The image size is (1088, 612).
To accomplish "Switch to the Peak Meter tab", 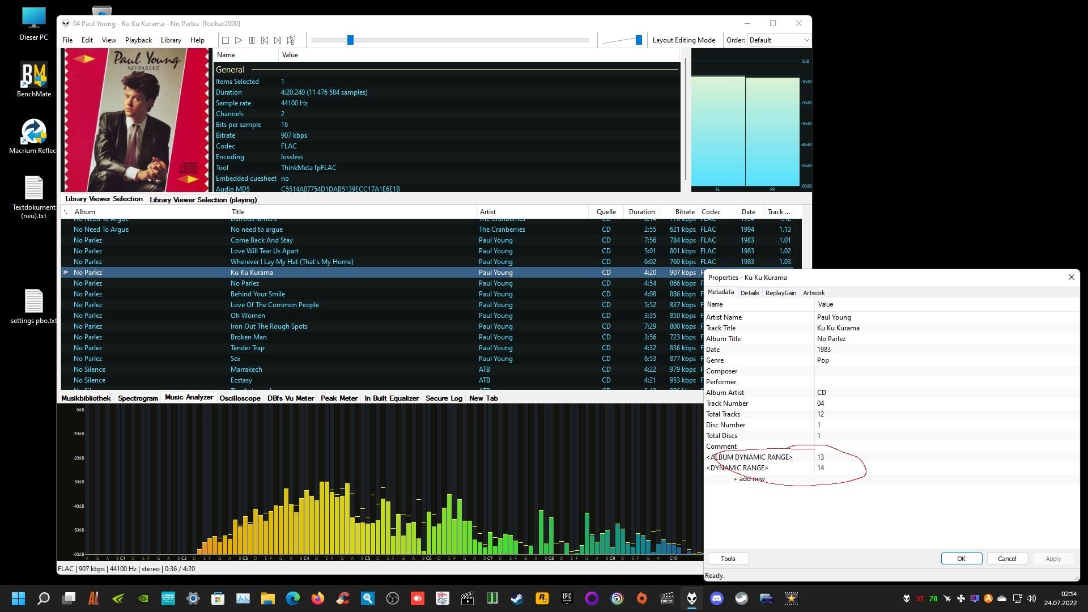I will 339,398.
